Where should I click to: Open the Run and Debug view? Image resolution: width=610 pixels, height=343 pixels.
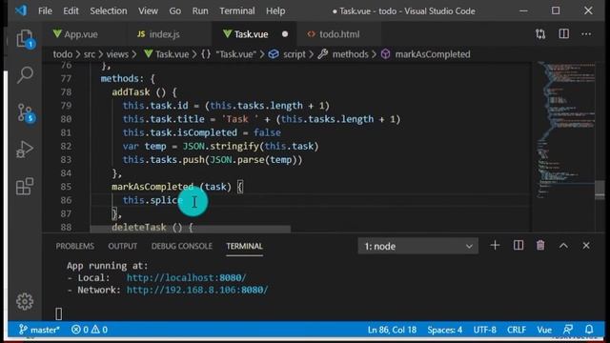[25, 150]
